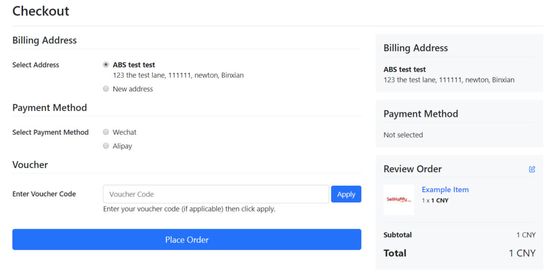Screen dimensions: 553x276
Task: Select Wechat as payment method
Action: pos(106,132)
